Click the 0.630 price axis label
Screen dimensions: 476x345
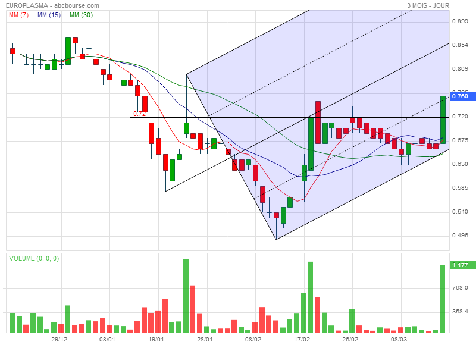point(460,164)
